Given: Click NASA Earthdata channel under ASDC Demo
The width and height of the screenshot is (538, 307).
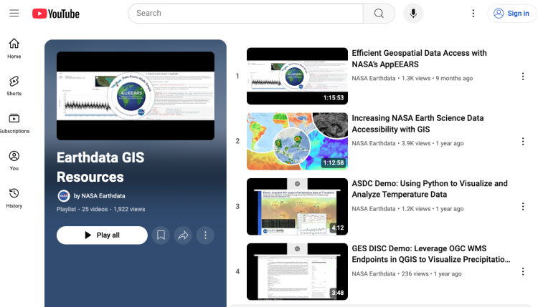Looking at the screenshot, I should coord(373,209).
